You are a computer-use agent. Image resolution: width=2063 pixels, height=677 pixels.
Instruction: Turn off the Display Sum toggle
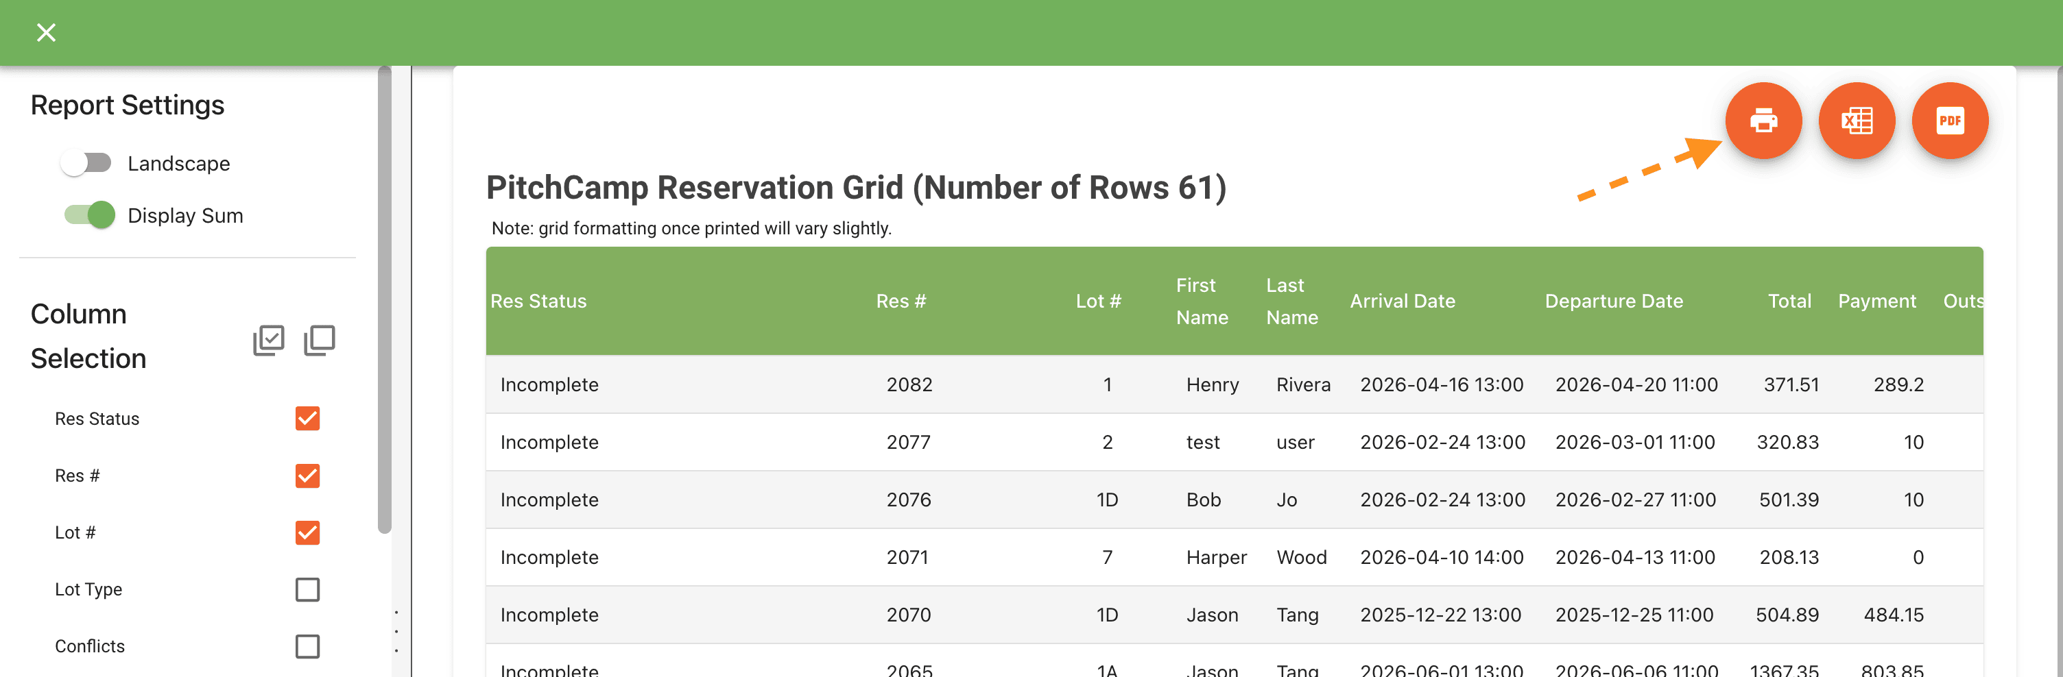click(90, 215)
